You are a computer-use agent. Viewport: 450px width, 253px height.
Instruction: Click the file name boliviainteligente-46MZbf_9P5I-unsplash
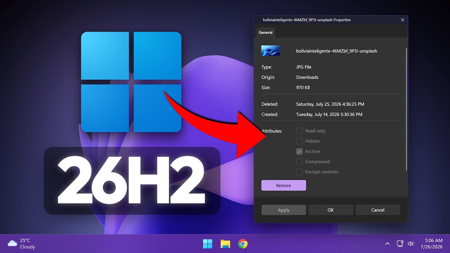pos(337,51)
